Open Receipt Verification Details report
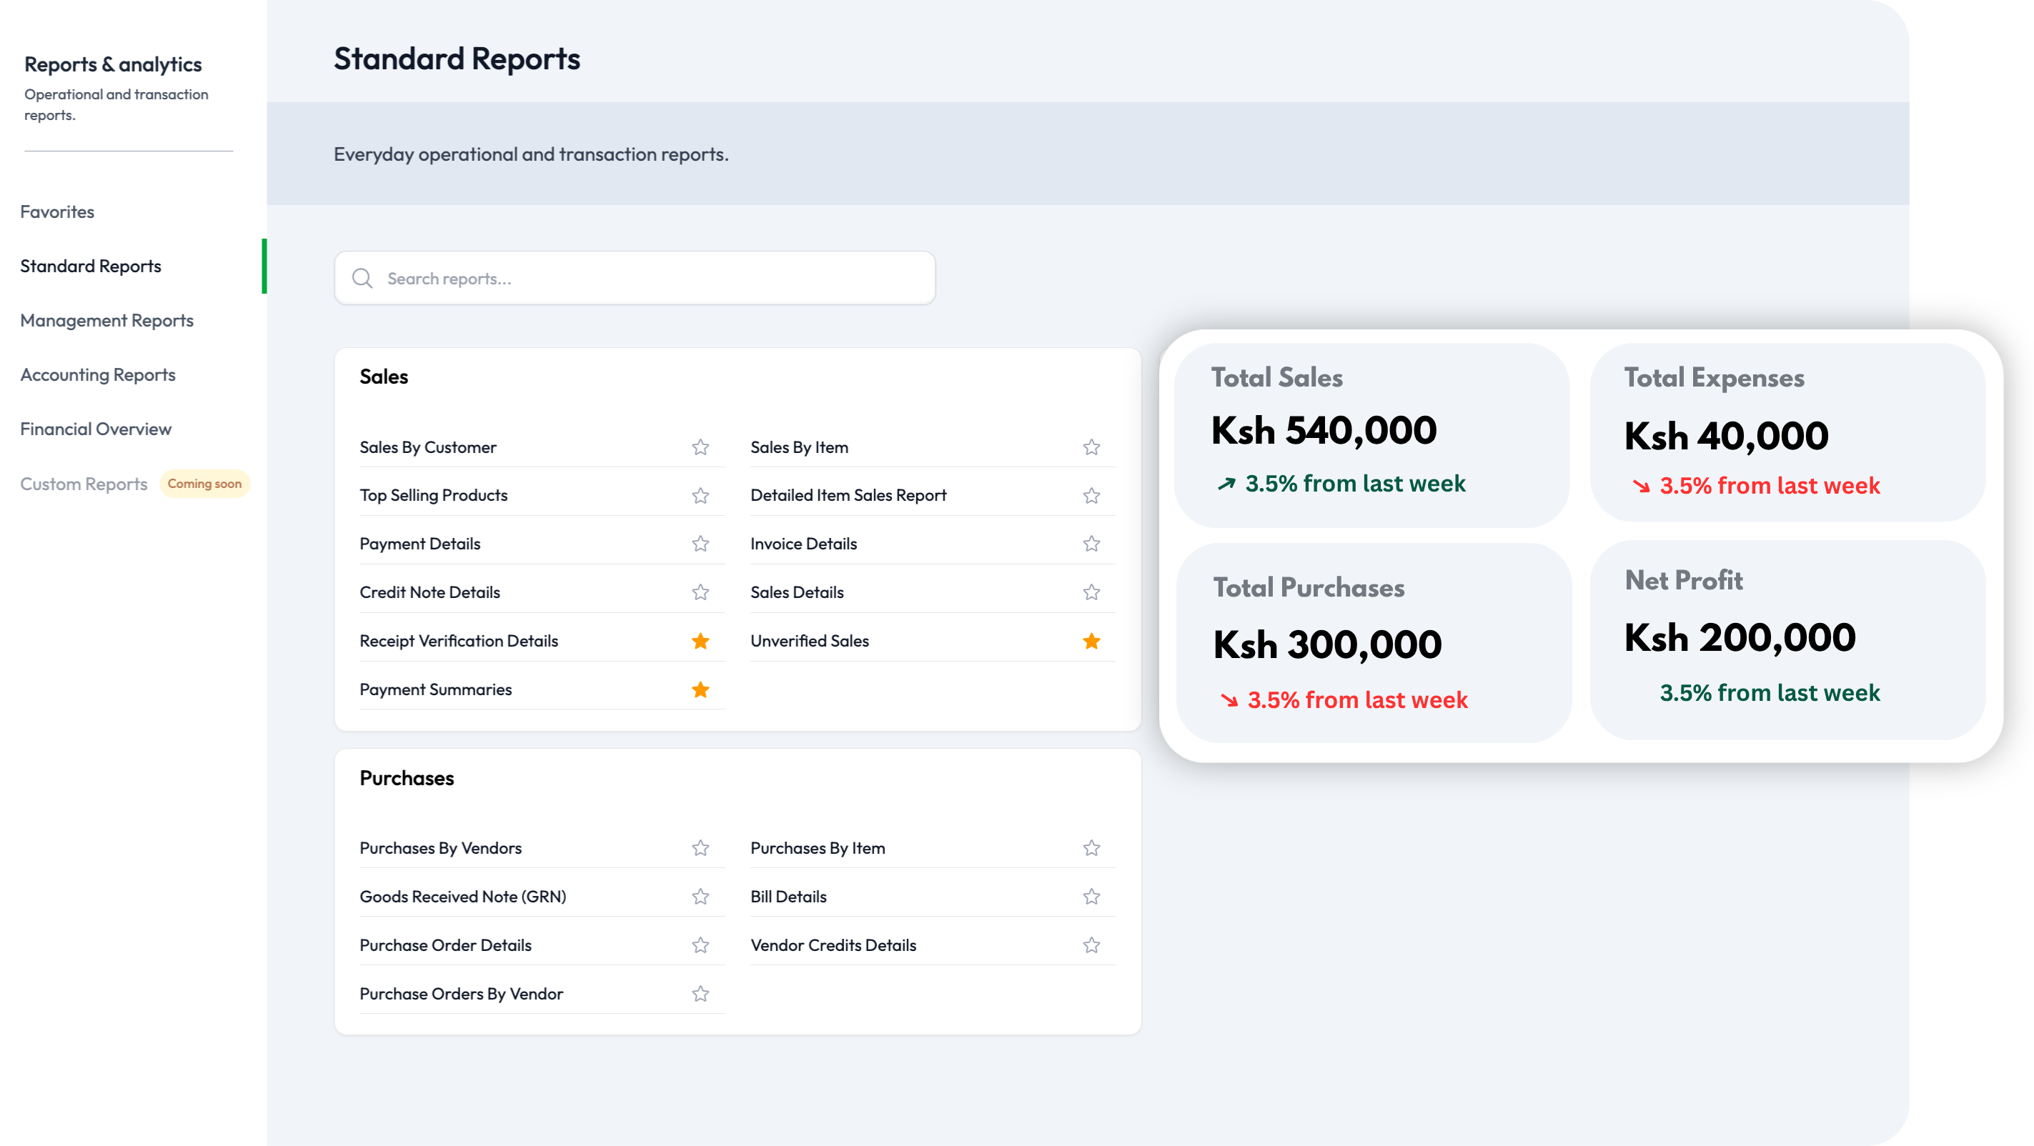The image size is (2034, 1146). pos(459,641)
